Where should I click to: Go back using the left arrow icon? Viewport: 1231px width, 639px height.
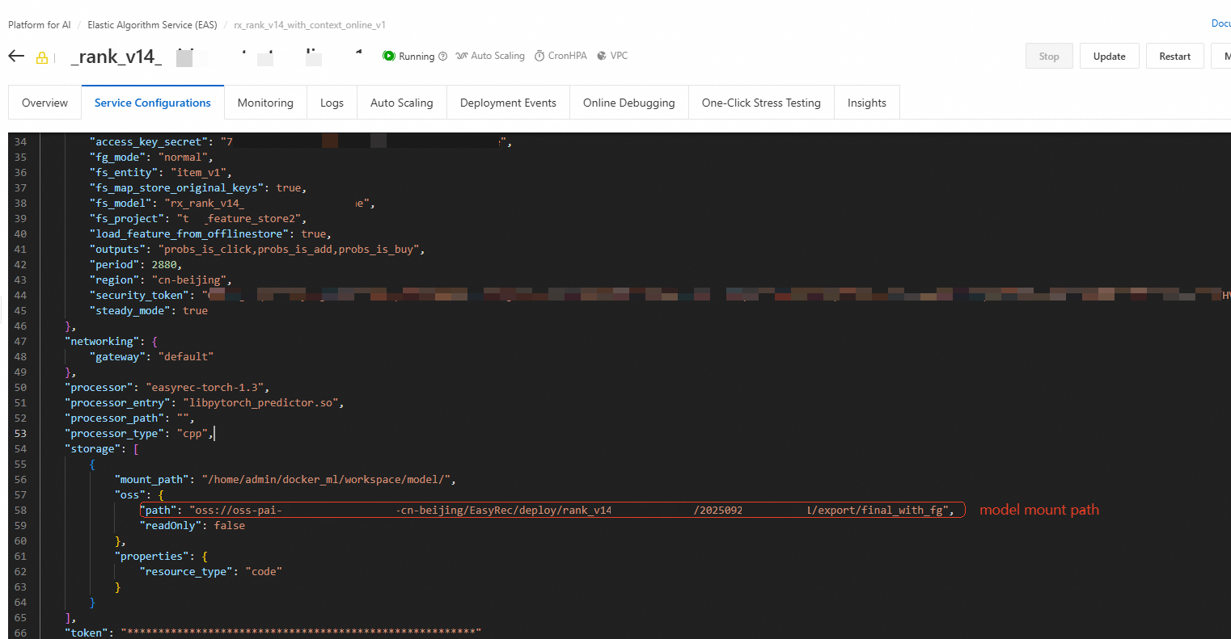(16, 57)
